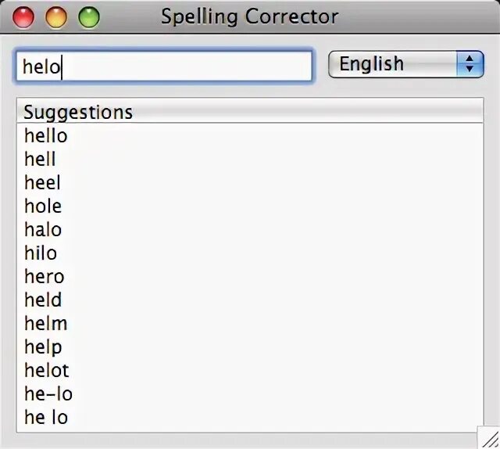This screenshot has width=500, height=449.
Task: Pick the "held" suggestion
Action: tap(43, 300)
